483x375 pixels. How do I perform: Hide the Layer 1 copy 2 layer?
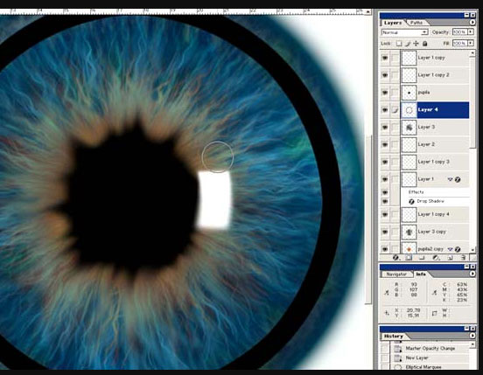point(385,75)
